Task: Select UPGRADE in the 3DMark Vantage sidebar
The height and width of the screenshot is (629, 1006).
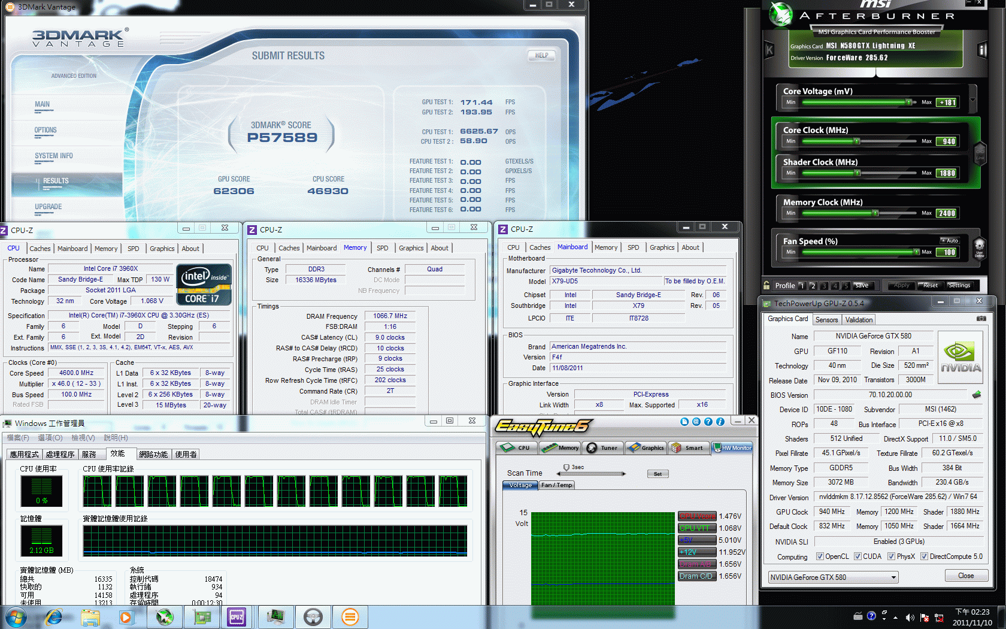Action: [48, 207]
